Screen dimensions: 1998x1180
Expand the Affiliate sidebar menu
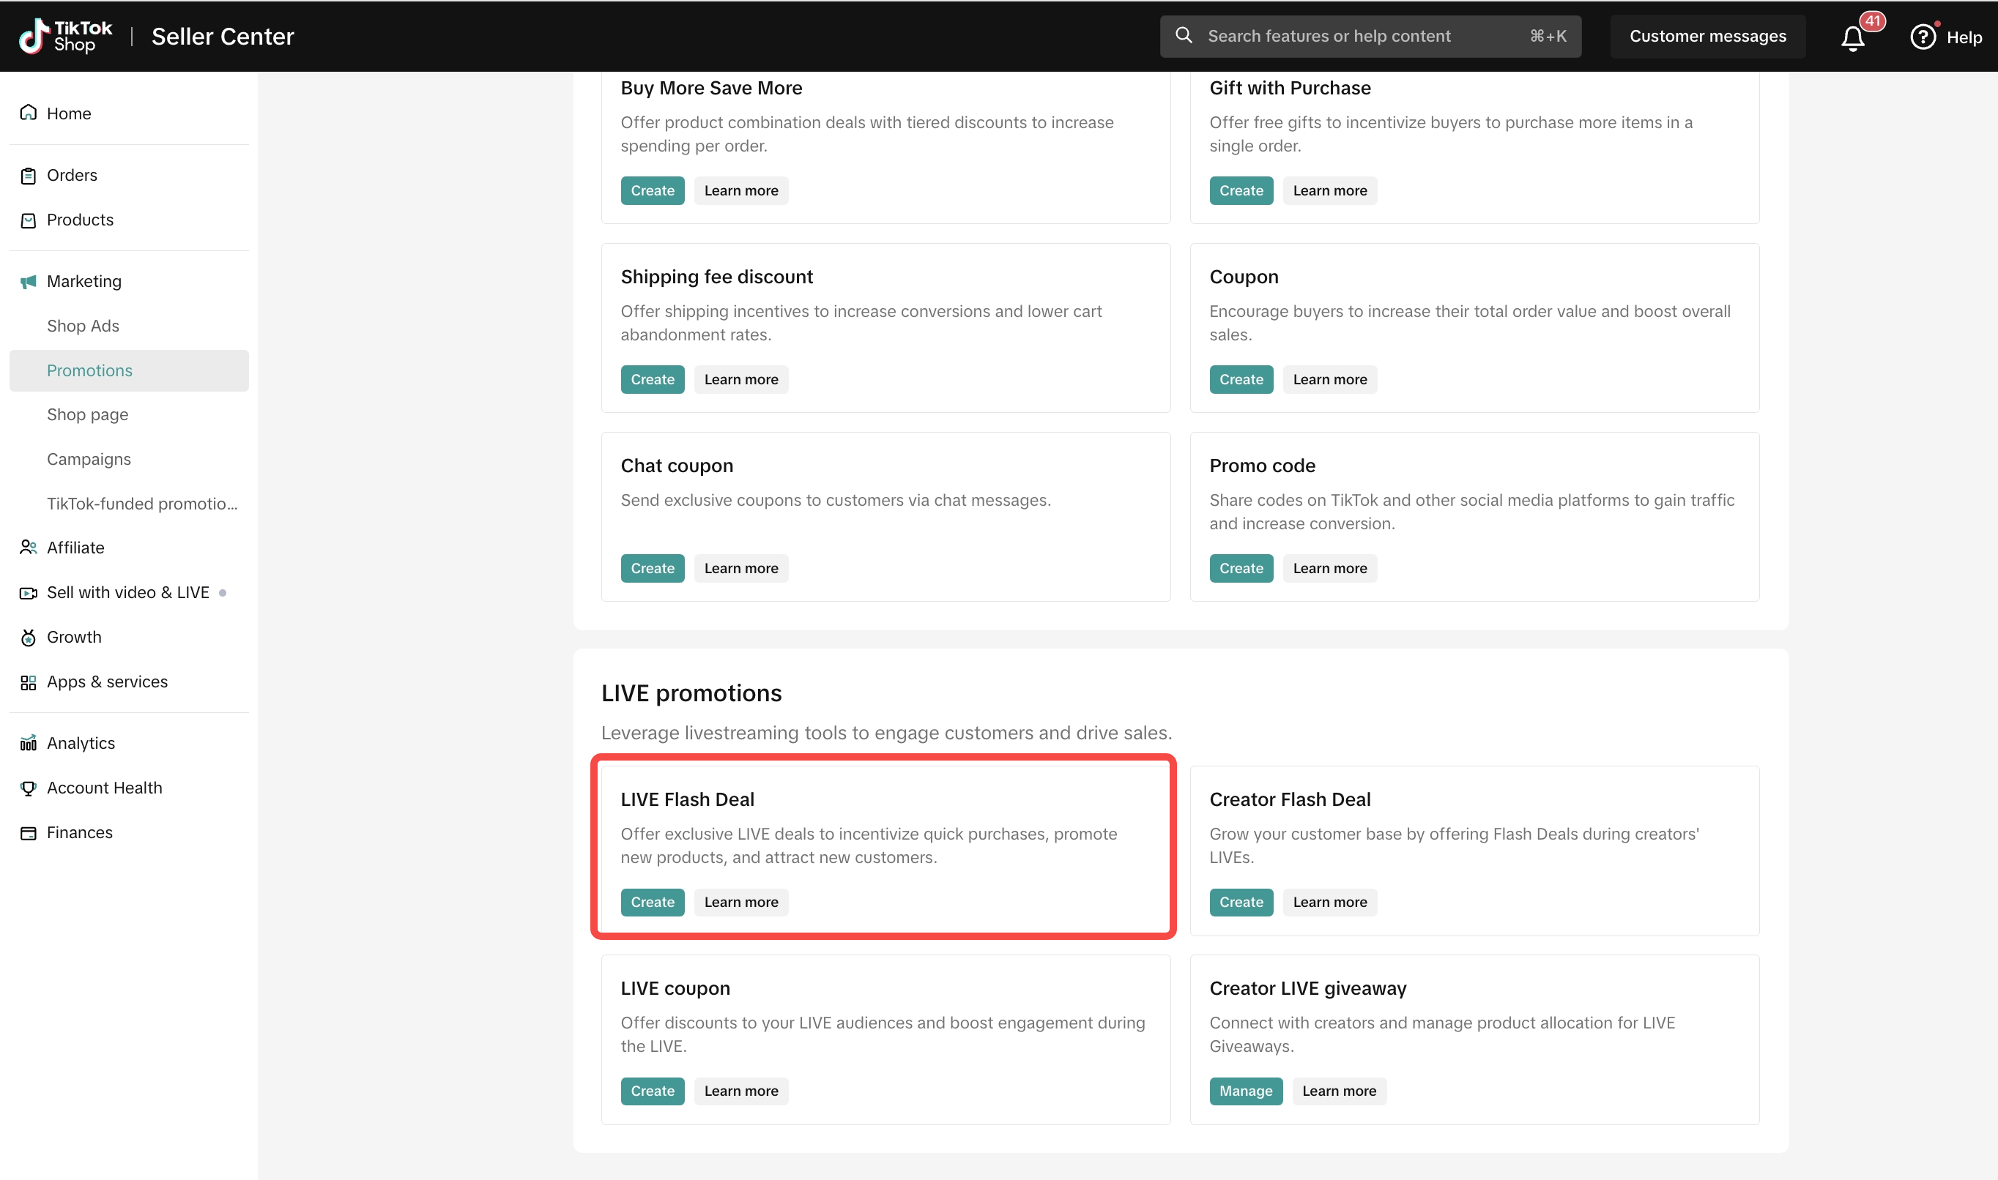click(x=75, y=548)
